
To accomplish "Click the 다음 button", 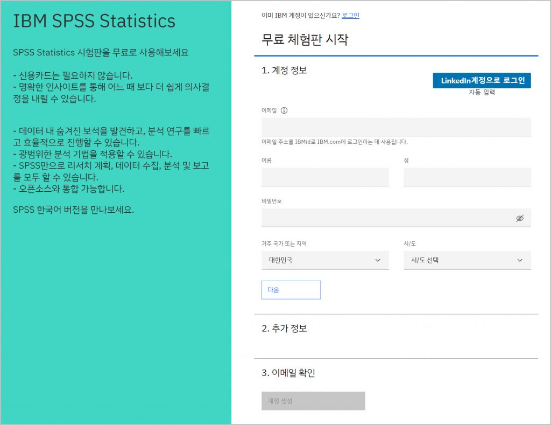I will click(x=291, y=290).
